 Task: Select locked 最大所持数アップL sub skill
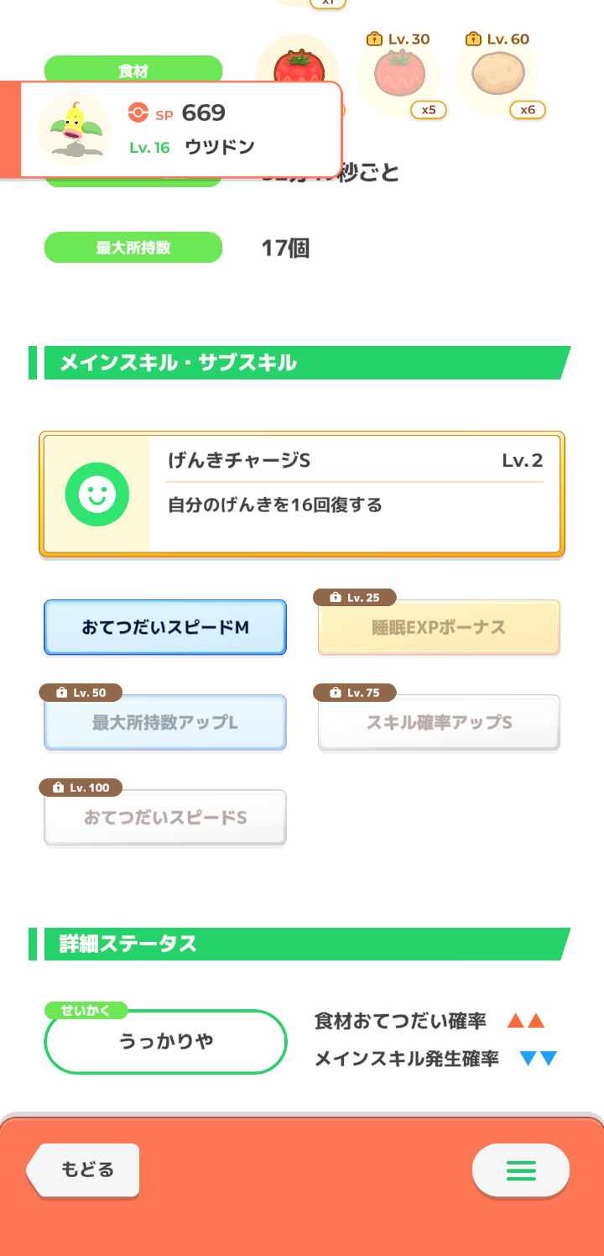coord(165,722)
